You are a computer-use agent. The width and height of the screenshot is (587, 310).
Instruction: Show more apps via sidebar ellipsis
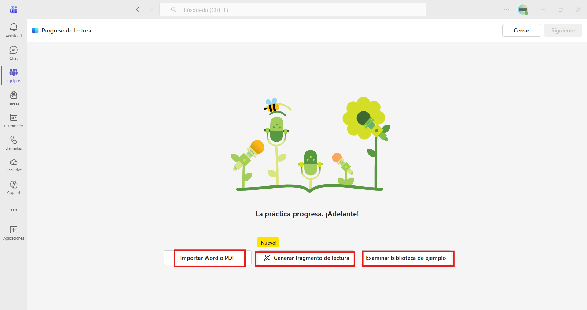[13, 210]
